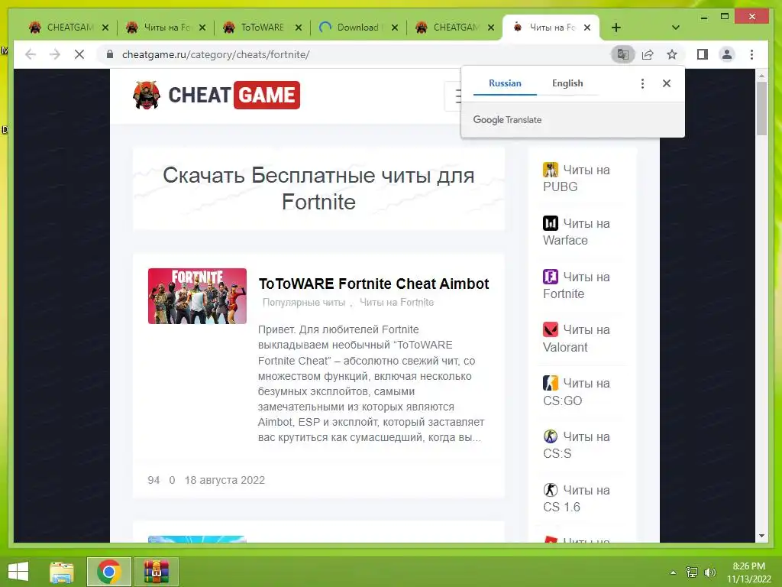Close the Download tab
The height and width of the screenshot is (587, 782).
click(395, 28)
